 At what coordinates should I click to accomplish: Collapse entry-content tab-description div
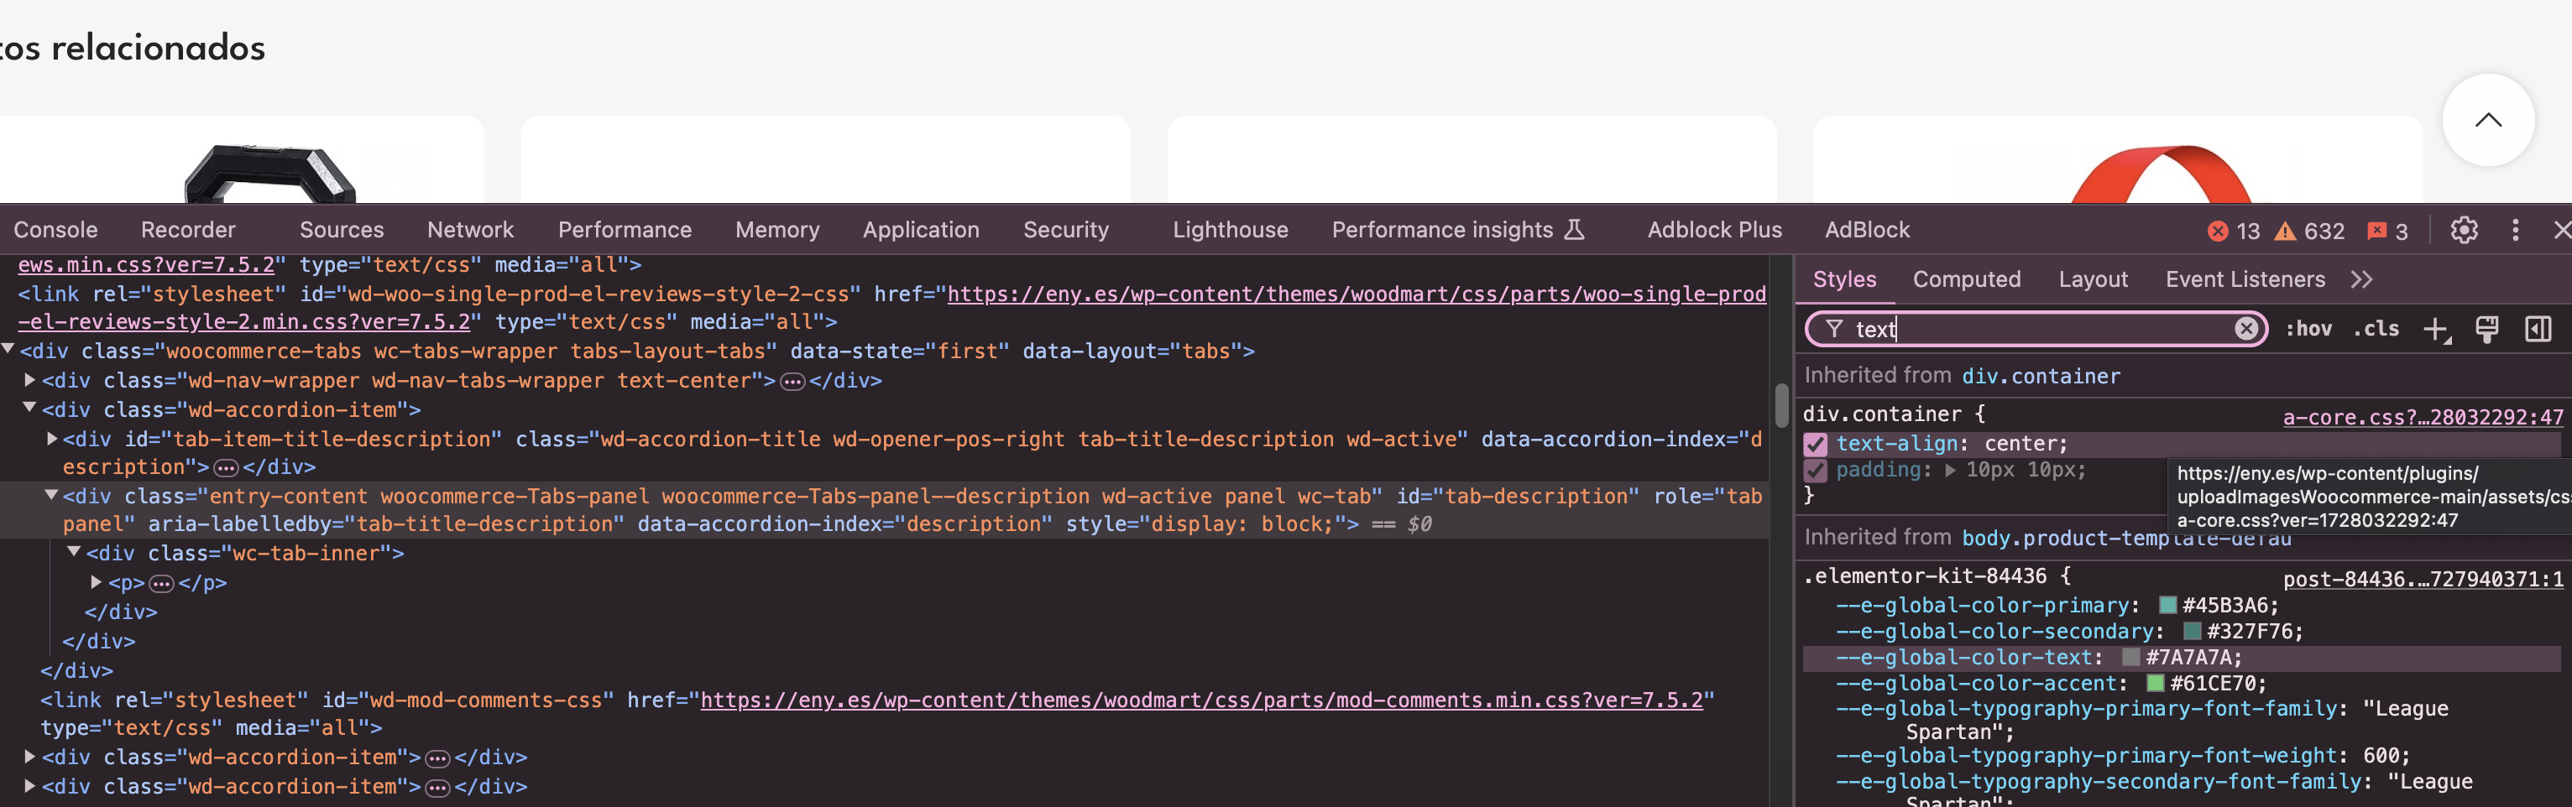52,495
